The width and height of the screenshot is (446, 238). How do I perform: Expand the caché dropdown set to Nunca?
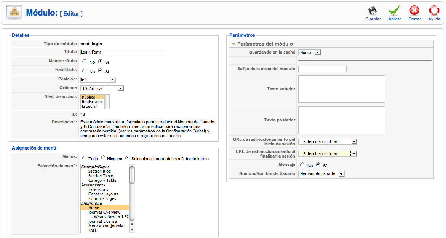318,52
